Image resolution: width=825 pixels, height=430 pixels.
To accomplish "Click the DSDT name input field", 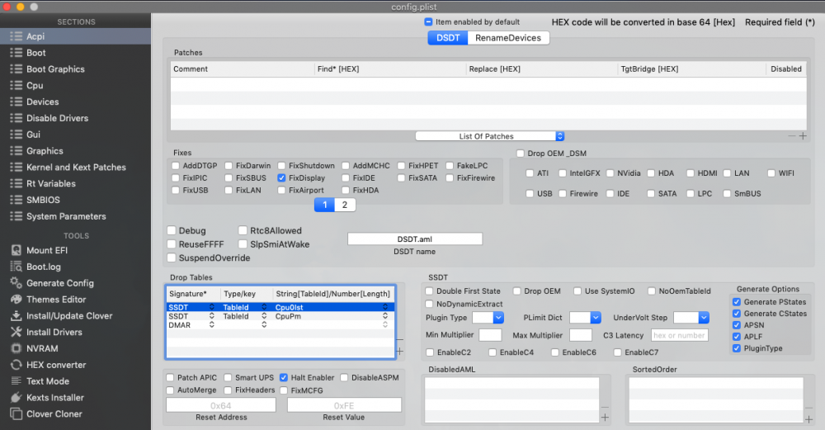I will 415,239.
